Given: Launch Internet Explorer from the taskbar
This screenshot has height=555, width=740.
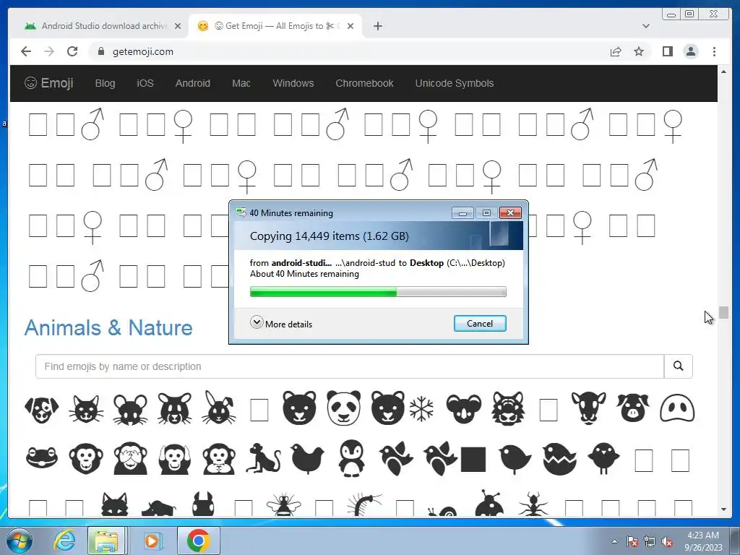Looking at the screenshot, I should click(64, 541).
